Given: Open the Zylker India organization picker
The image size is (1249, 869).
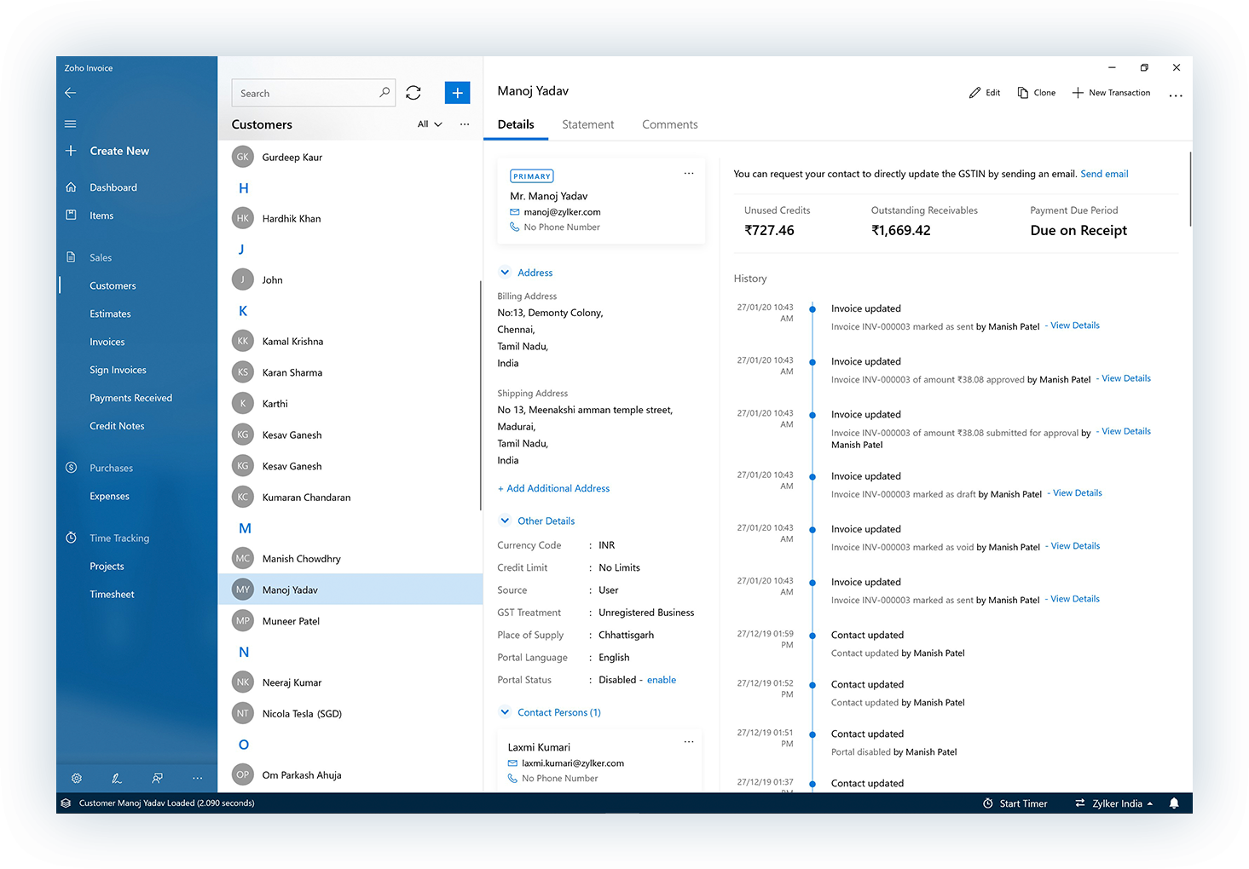Looking at the screenshot, I should coord(1113,803).
